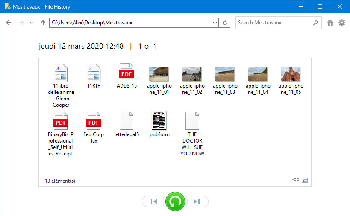Click the File History title bar icon

pos(7,6)
